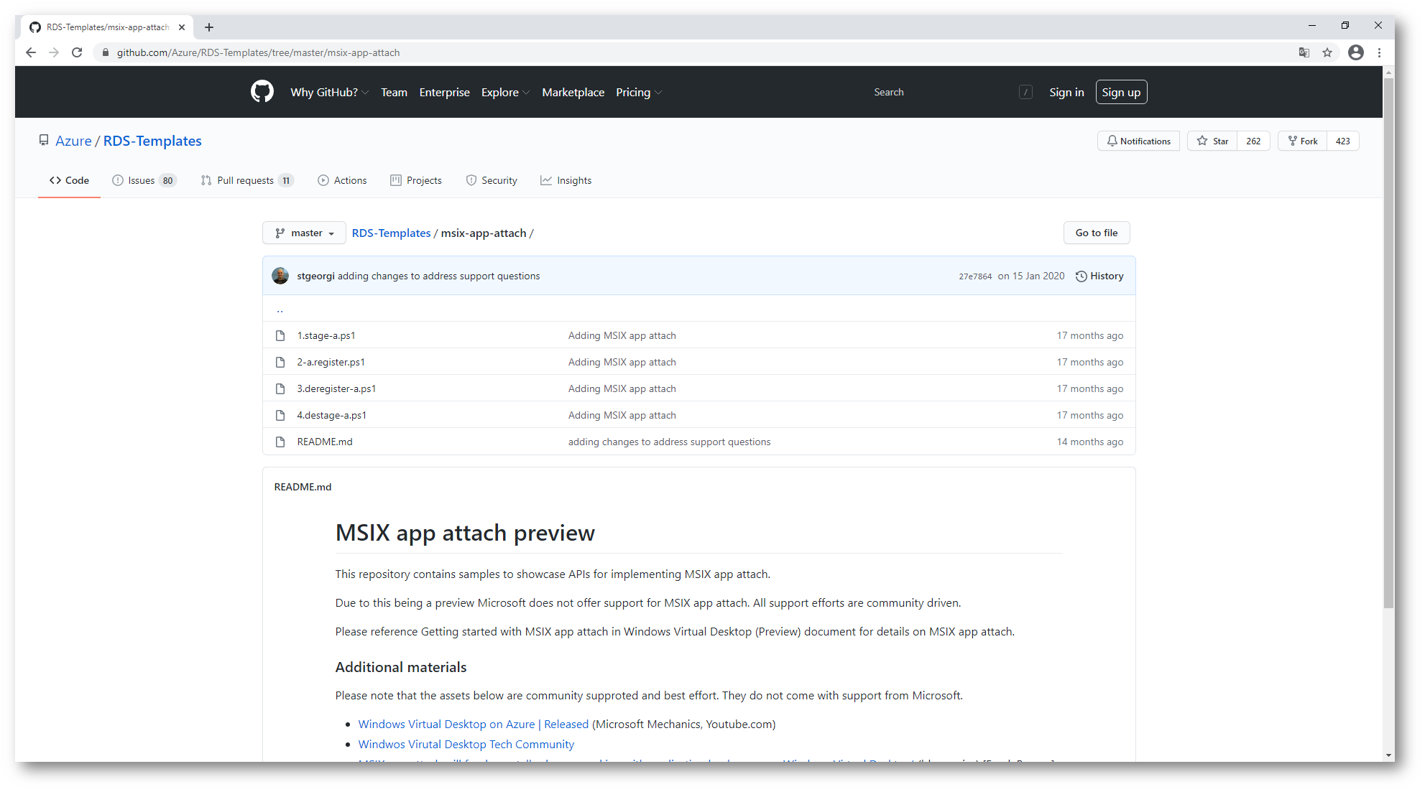
Task: View the 423 forks count
Action: point(1342,141)
